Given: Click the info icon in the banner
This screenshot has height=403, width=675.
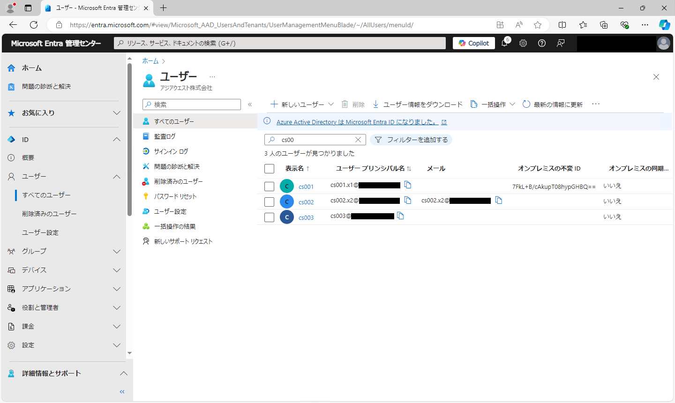Looking at the screenshot, I should point(267,121).
